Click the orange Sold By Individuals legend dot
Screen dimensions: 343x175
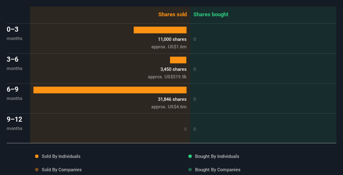point(37,156)
